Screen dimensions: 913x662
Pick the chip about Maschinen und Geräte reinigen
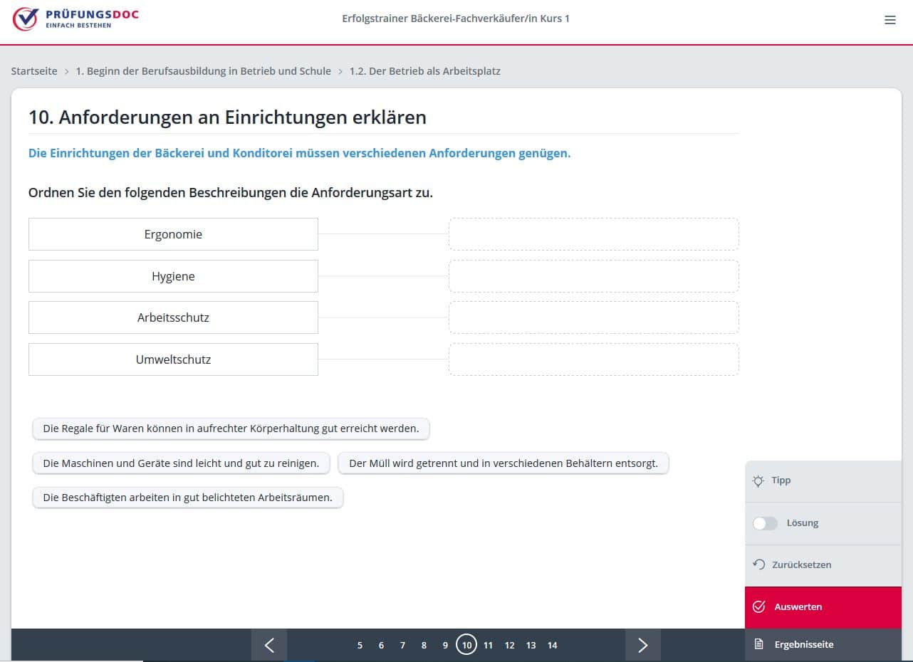tap(181, 463)
